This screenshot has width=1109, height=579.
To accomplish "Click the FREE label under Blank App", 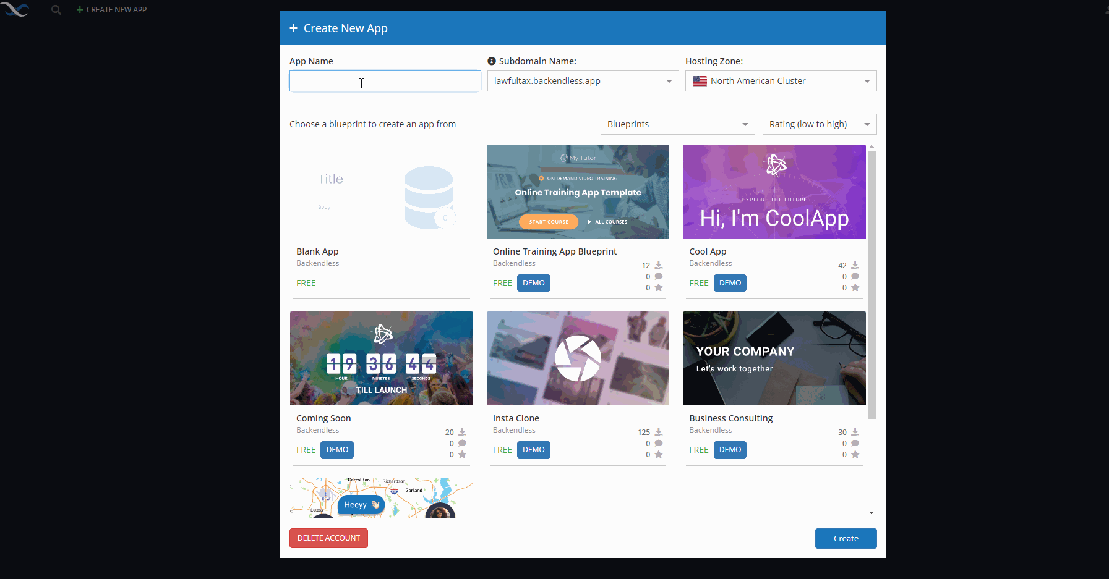I will point(306,283).
